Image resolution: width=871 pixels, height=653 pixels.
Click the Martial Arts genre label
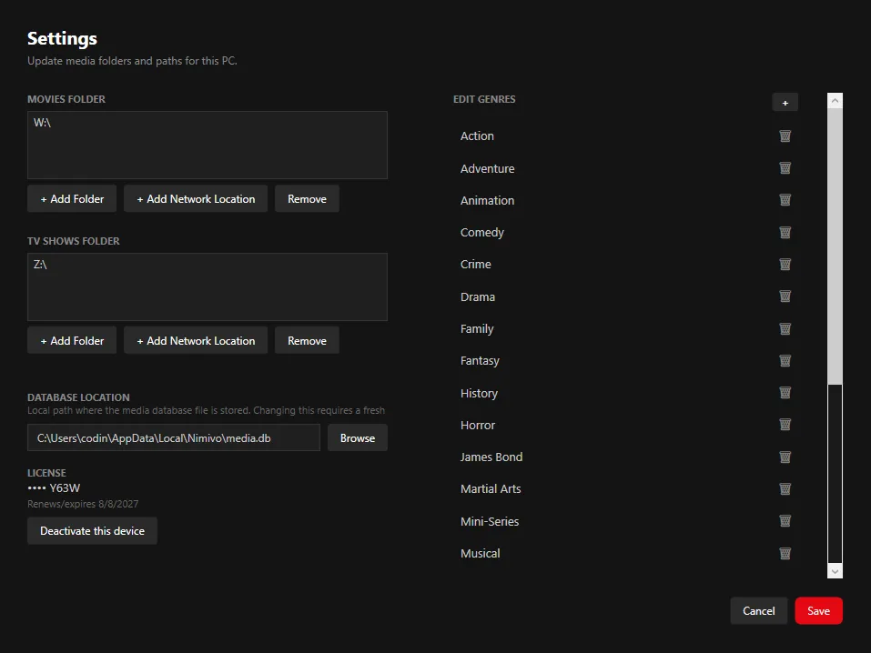[x=491, y=489]
